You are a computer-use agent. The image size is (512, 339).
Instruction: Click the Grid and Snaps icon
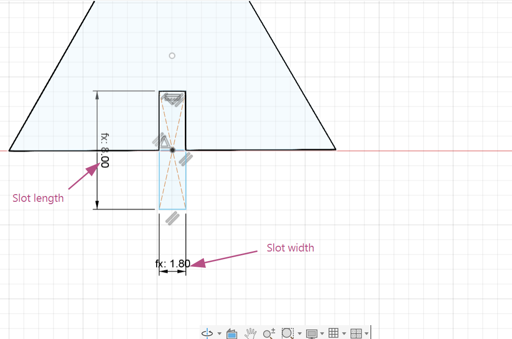[333, 333]
